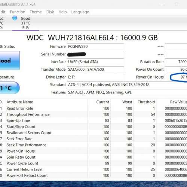The height and width of the screenshot is (187, 187).
Task: Click Current Helium Level threshold value 25
Action: click(x=153, y=169)
